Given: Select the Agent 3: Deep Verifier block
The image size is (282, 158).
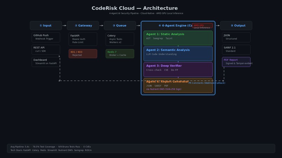Looking at the screenshot, I should [178, 70].
